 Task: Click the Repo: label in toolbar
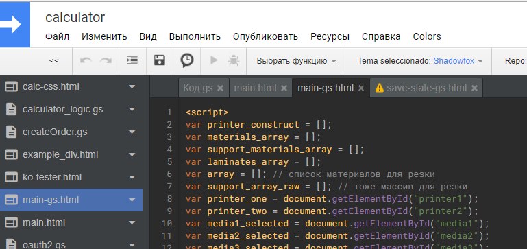pyautogui.click(x=515, y=61)
